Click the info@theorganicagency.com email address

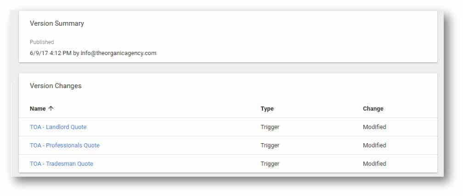pos(118,53)
